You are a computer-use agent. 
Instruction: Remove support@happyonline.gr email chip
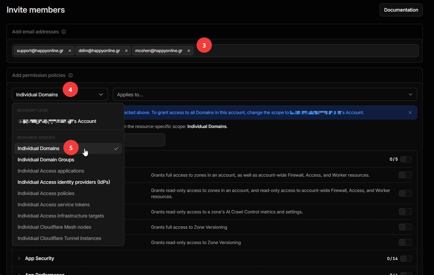click(70, 51)
